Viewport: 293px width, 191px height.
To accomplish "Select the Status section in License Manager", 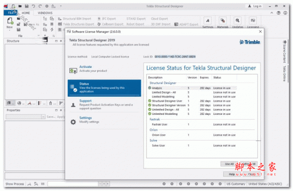I will (x=105, y=88).
